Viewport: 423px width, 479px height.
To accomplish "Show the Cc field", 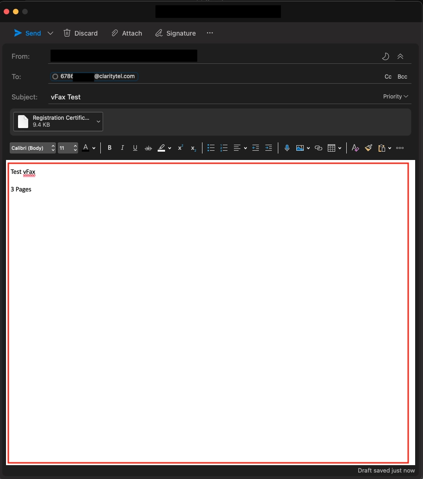I will (388, 77).
